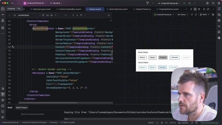Switch to AdornerLayer.axaml tab
Viewport: 222px width, 125px height.
coord(41,9)
